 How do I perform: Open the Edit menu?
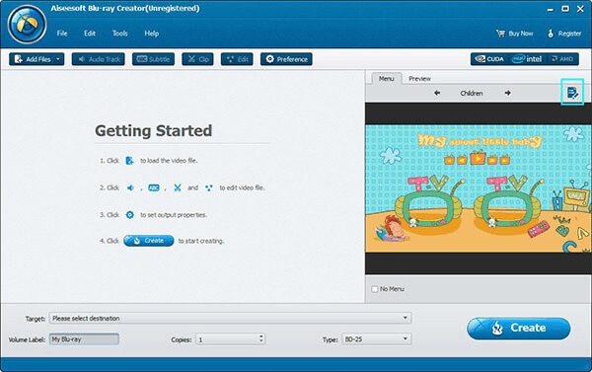[x=90, y=34]
